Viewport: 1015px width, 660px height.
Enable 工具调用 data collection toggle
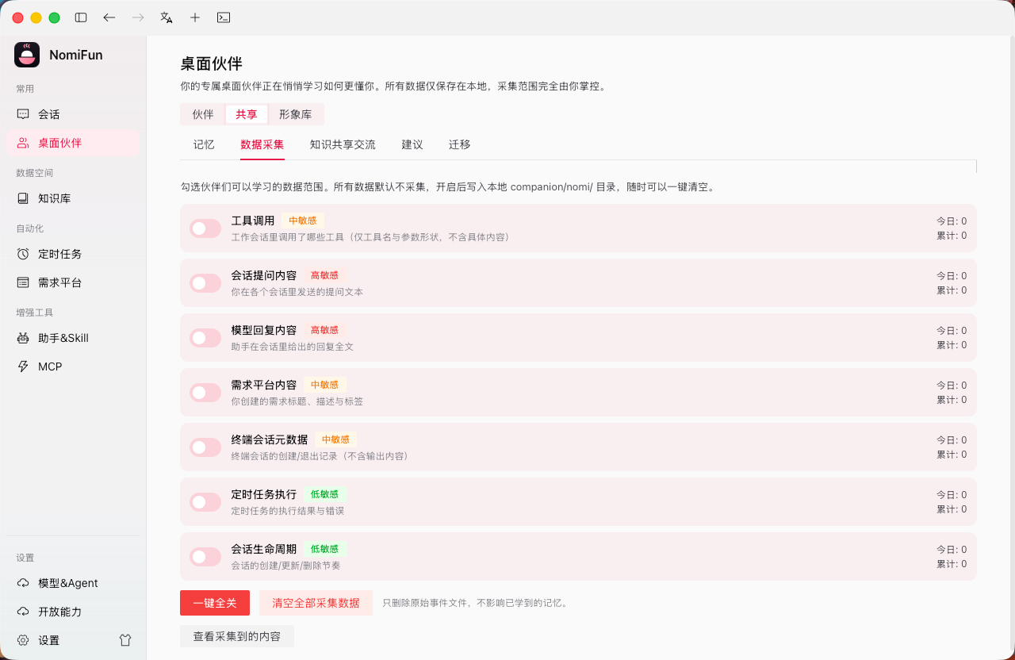pos(205,228)
